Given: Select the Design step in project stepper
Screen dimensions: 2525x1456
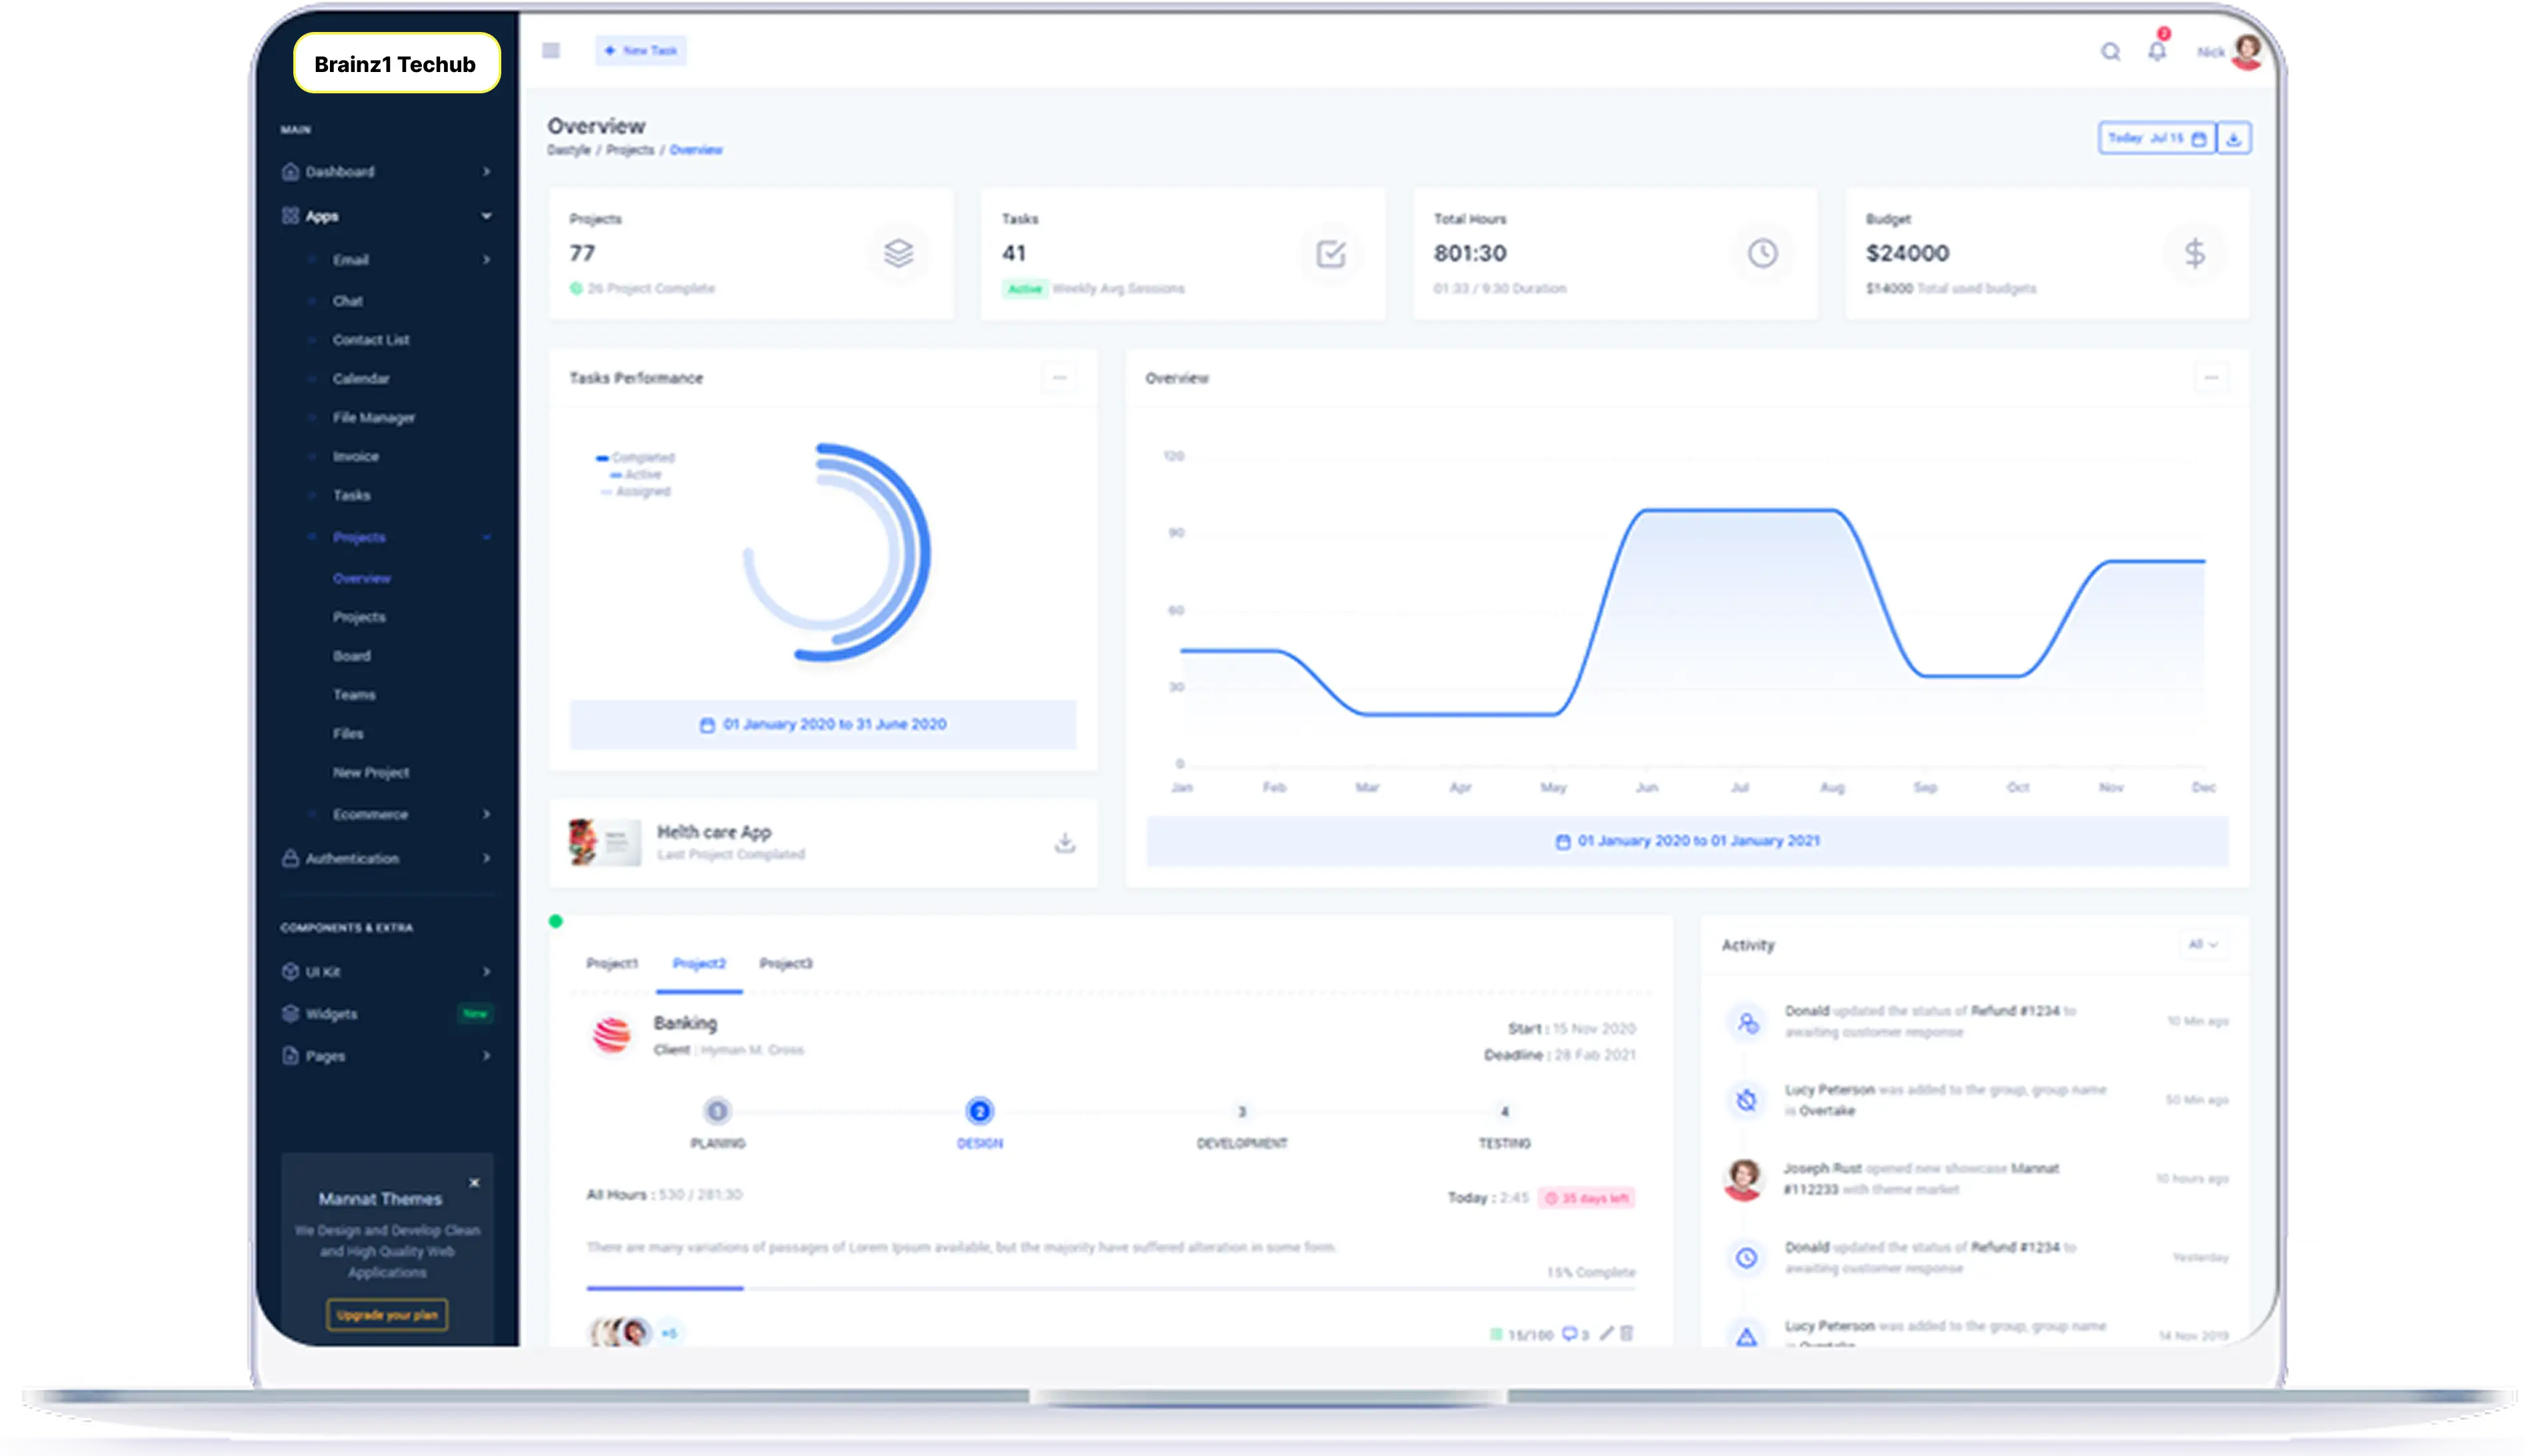Looking at the screenshot, I should click(980, 1112).
